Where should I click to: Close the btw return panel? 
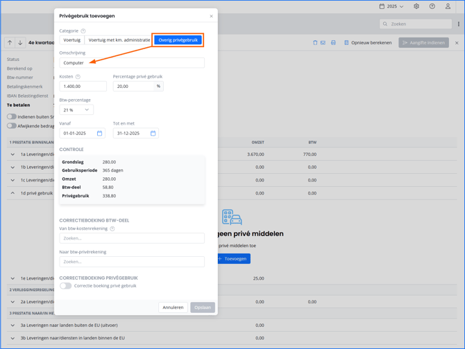457,43
